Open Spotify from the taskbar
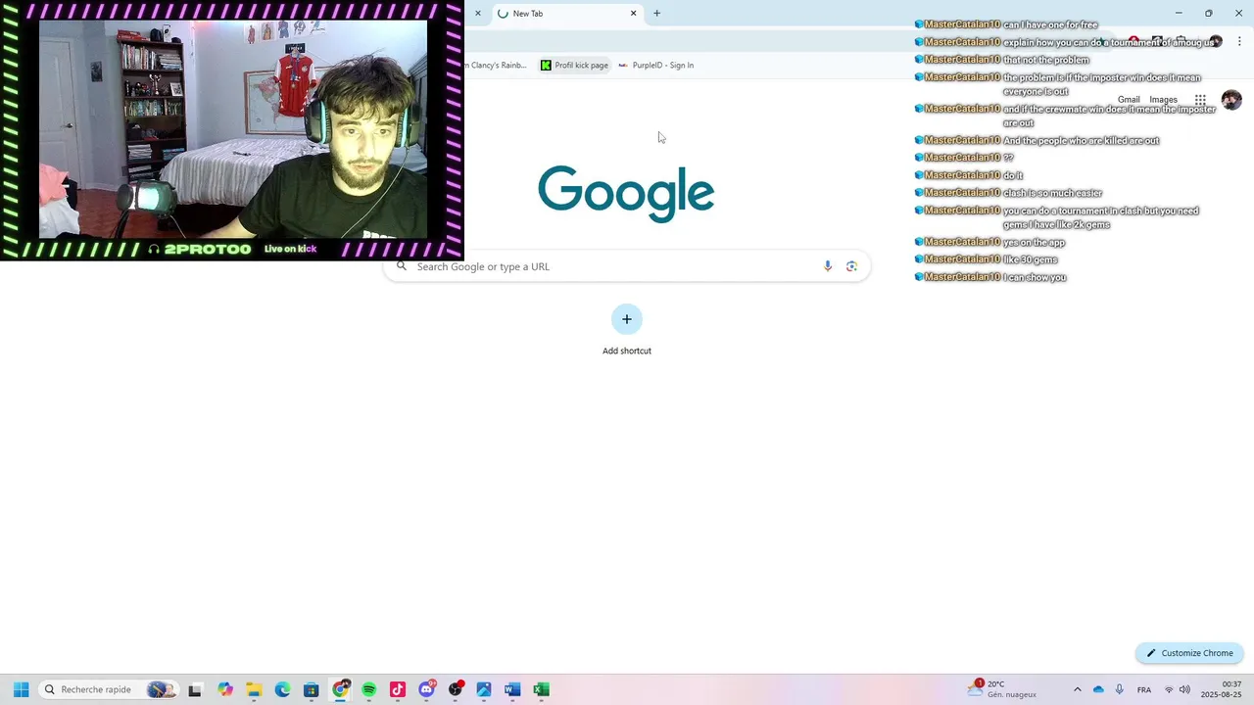Viewport: 1254px width, 705px height. point(369,689)
